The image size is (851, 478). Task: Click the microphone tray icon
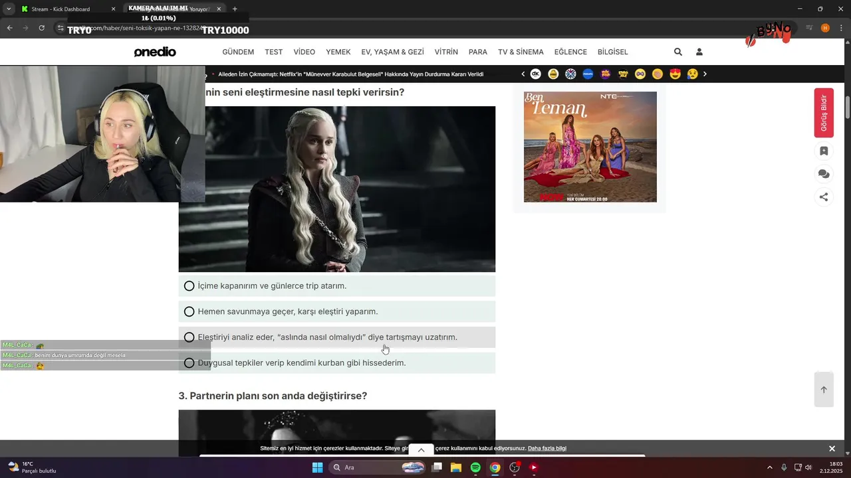point(784,467)
